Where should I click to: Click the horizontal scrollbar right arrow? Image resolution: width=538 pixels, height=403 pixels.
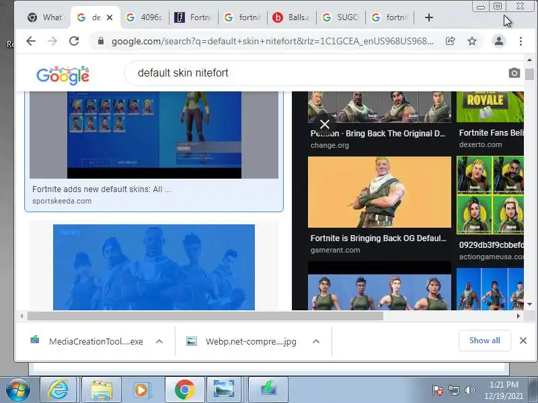(518, 316)
